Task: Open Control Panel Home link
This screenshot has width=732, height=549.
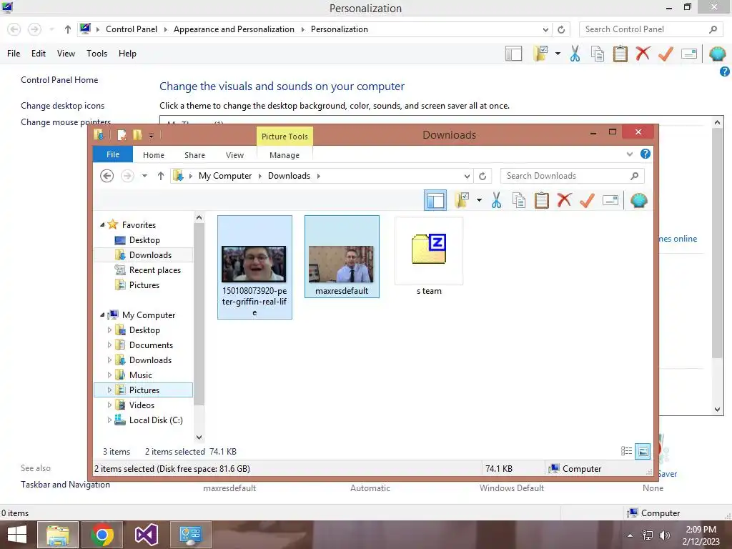Action: 59,80
